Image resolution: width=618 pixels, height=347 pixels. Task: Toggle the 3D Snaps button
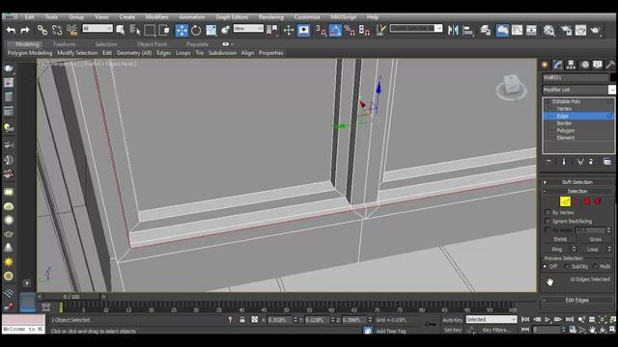coord(321,30)
